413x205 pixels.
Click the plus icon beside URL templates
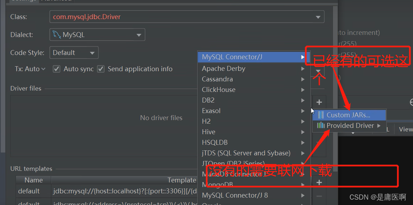pyautogui.click(x=319, y=182)
